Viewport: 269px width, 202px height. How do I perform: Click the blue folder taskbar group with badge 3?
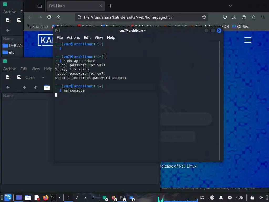pos(132,198)
